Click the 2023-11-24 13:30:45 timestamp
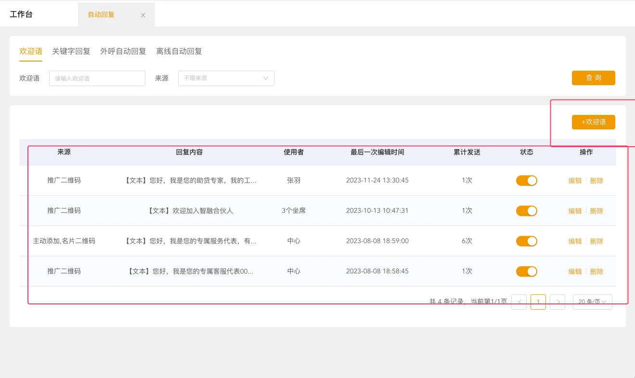The width and height of the screenshot is (635, 378). click(377, 180)
